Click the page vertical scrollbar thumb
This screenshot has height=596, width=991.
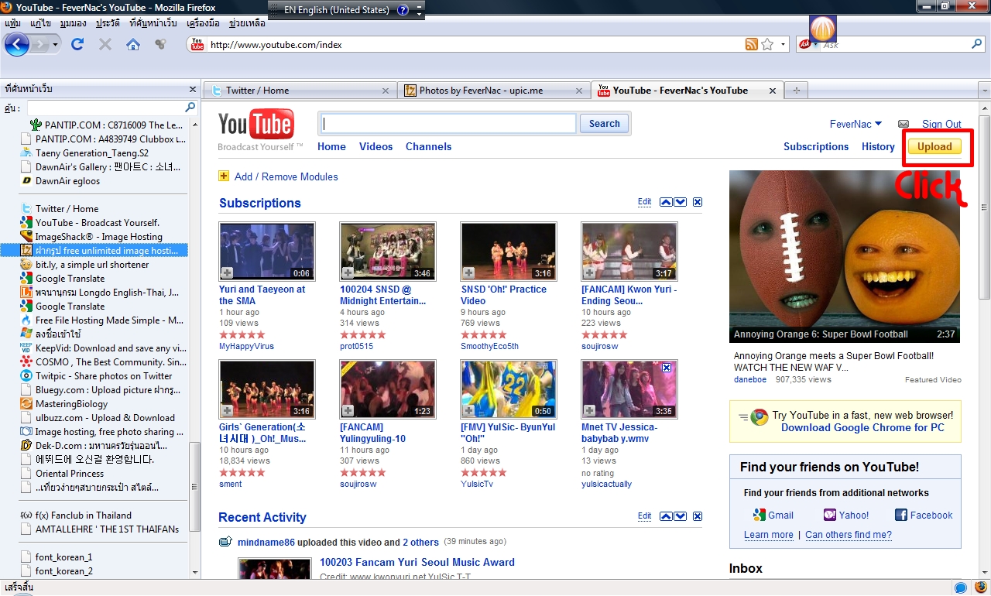pos(984,207)
